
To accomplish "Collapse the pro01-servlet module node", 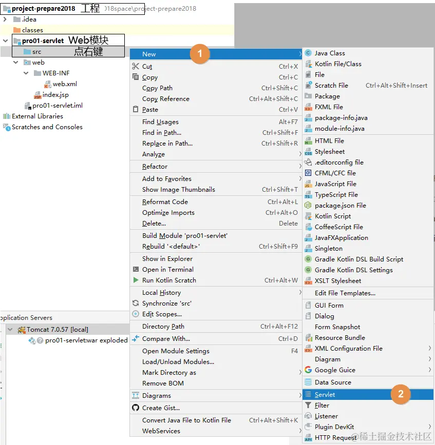I will coord(5,41).
